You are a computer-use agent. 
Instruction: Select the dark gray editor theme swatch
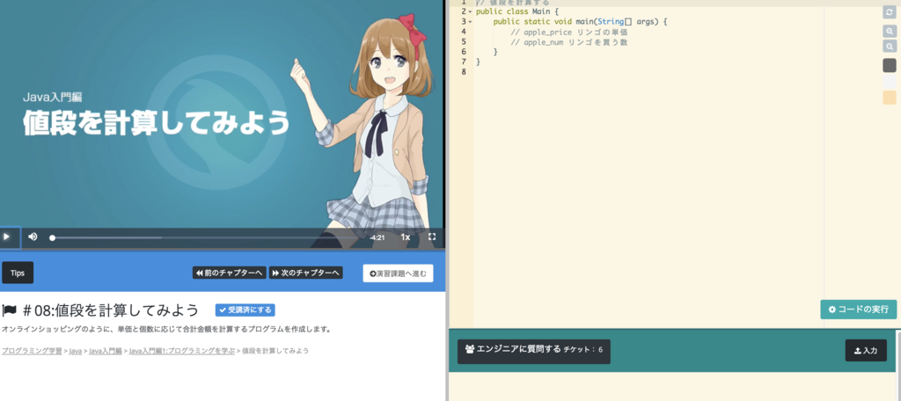889,65
